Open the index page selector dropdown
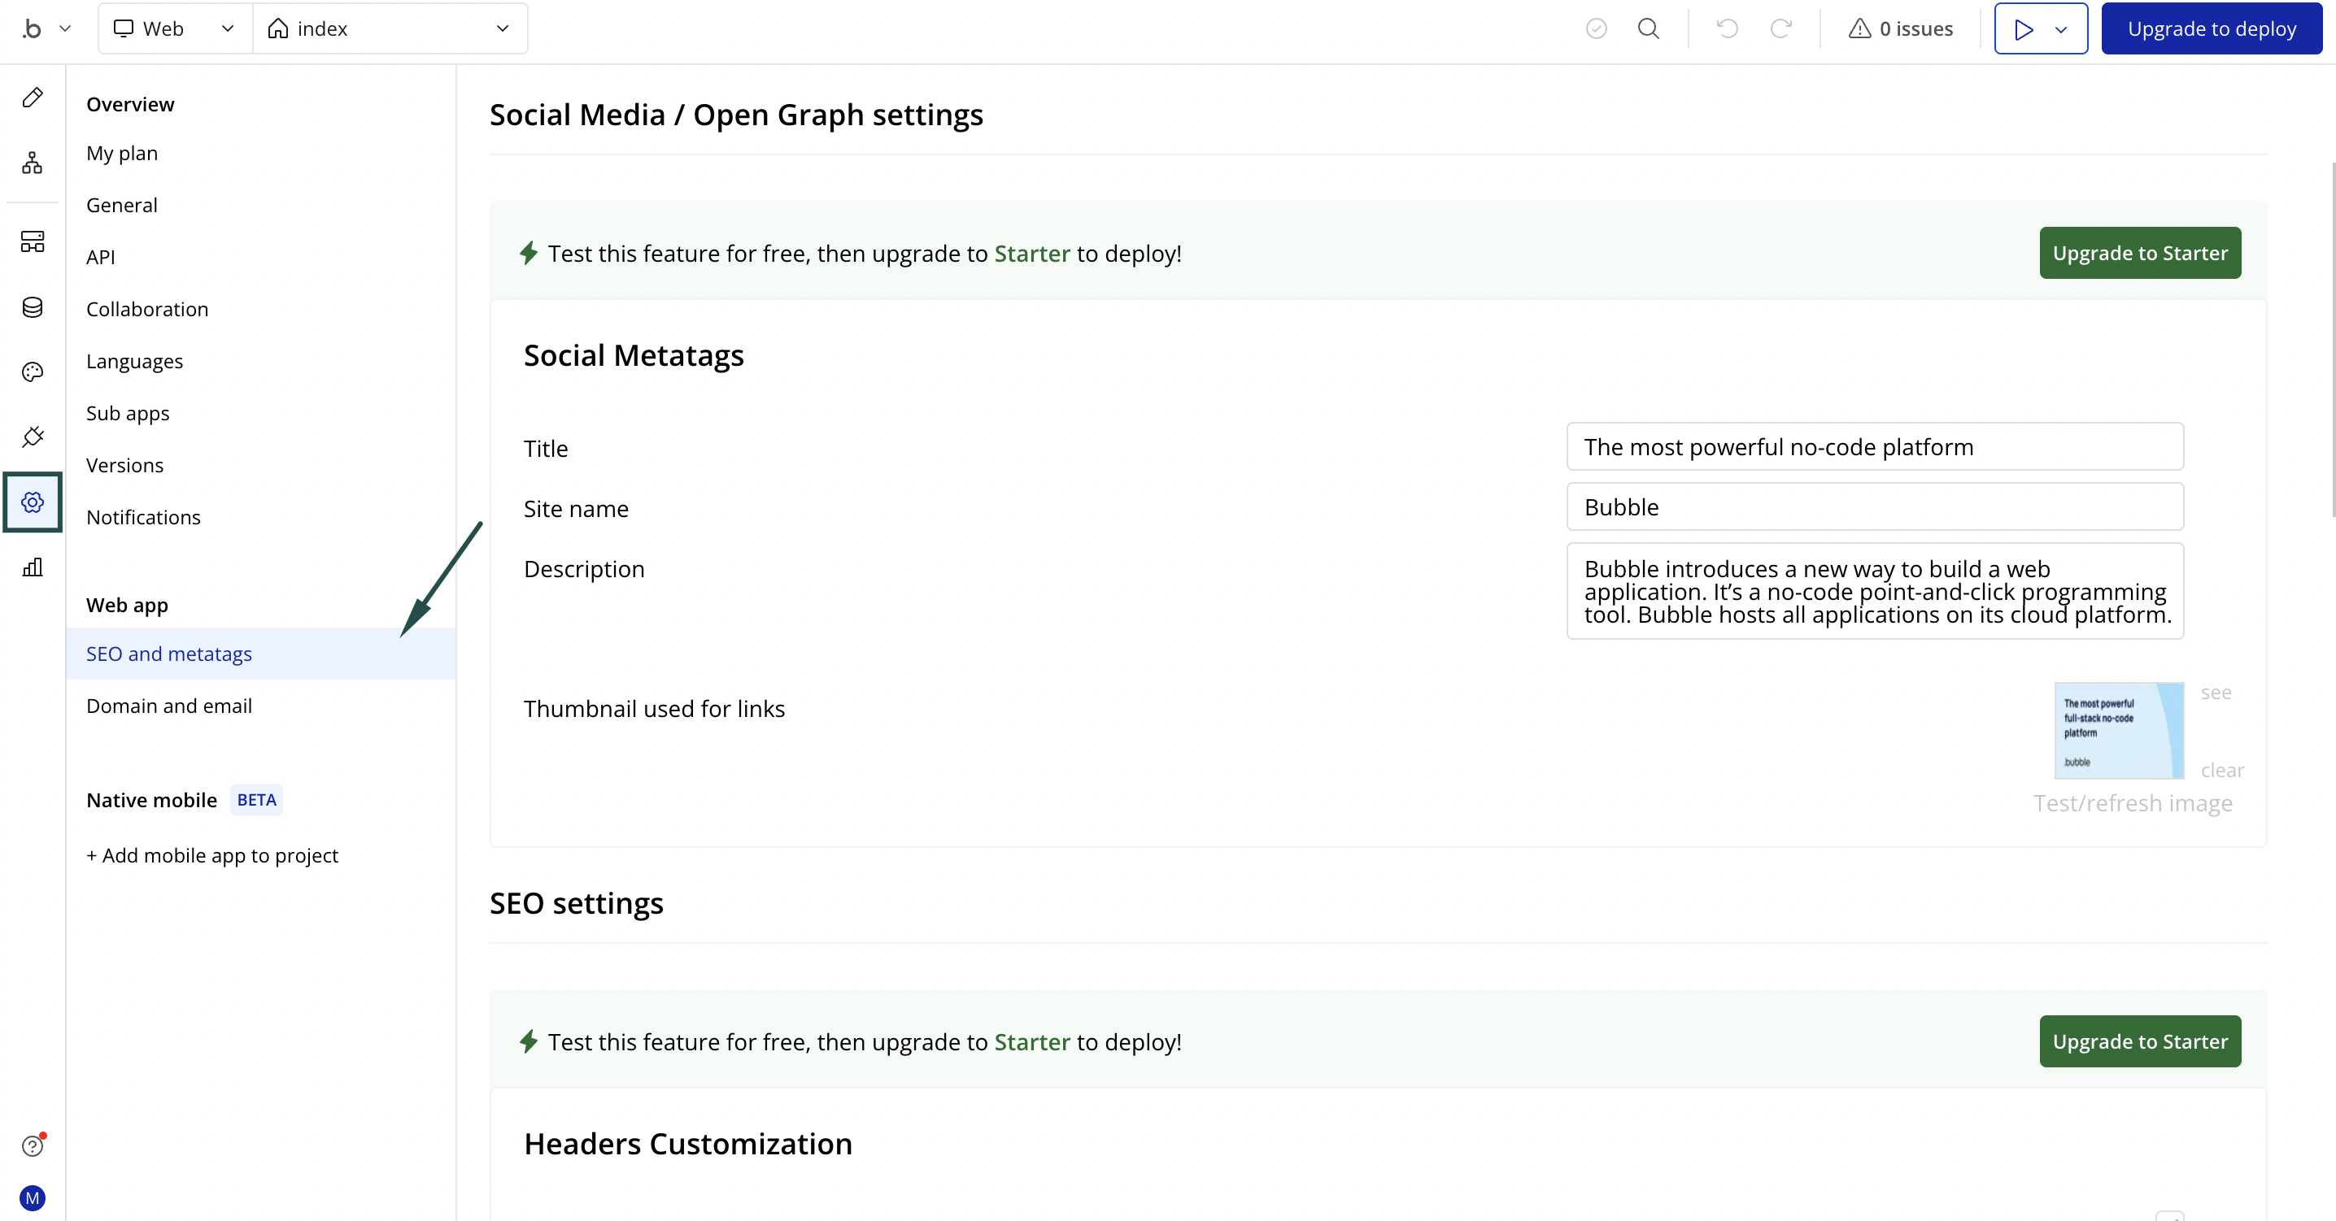 point(390,28)
